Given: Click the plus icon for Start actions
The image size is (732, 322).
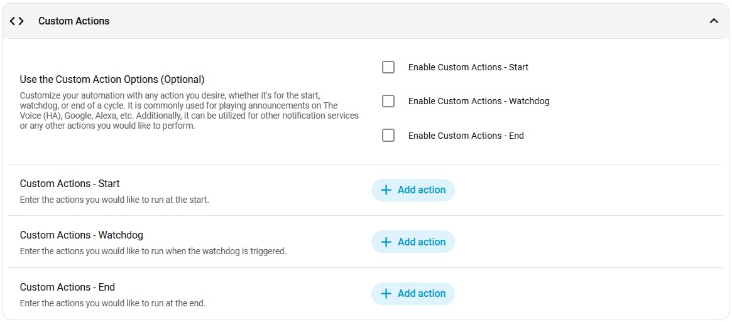Looking at the screenshot, I should pyautogui.click(x=386, y=190).
